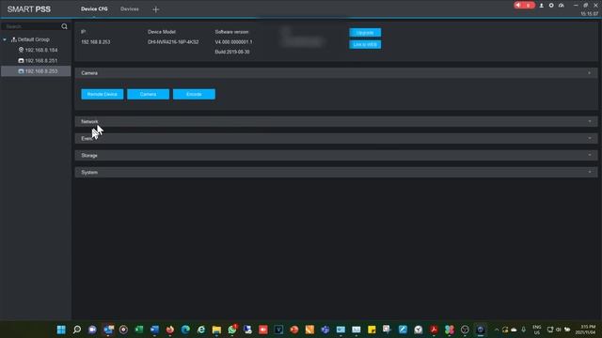Open File Explorer from the taskbar

216,330
